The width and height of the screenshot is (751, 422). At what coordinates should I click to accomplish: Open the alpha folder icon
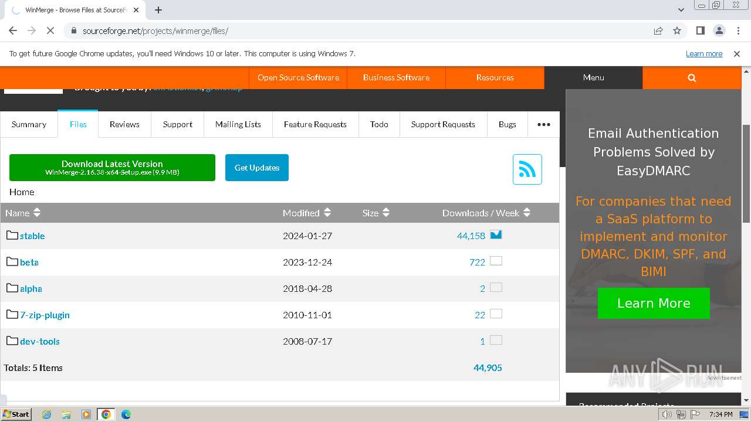pyautogui.click(x=12, y=288)
